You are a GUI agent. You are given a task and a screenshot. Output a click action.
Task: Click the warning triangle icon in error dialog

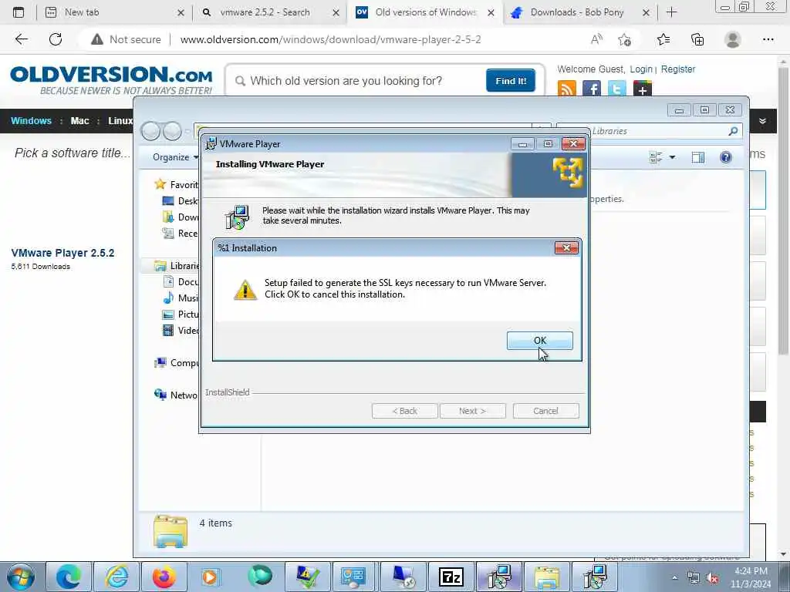coord(245,290)
